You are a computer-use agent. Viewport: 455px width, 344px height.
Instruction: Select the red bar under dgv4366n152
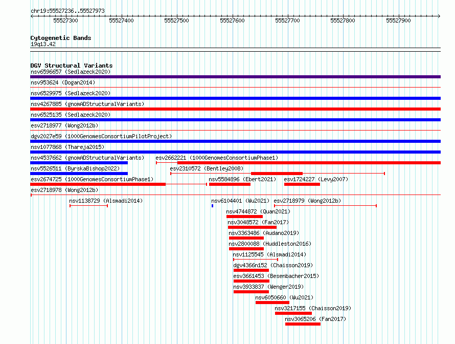[x=252, y=270]
